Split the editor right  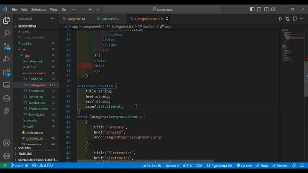pyautogui.click(x=295, y=19)
